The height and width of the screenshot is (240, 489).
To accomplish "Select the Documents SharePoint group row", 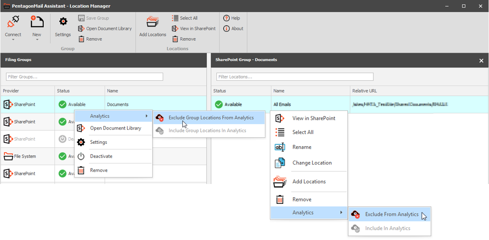I will (103, 104).
